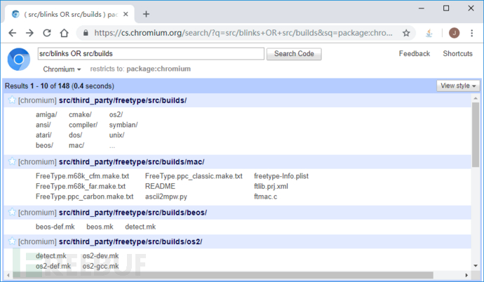This screenshot has width=484, height=282.
Task: Click the browser address bar URL
Action: pos(243,33)
